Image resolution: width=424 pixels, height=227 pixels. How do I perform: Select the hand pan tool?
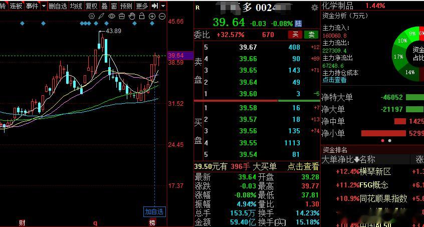click(132, 17)
